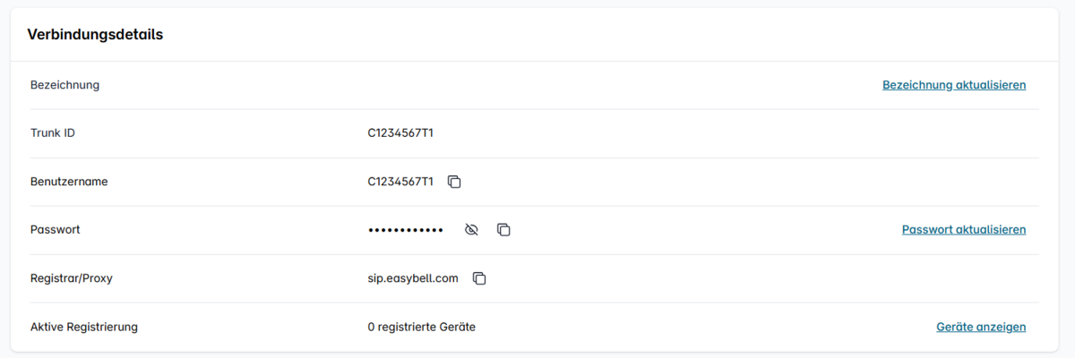
Task: Click the sip.easybell.com server text
Action: tap(413, 278)
